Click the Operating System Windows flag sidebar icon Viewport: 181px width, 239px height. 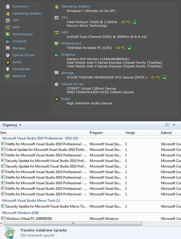8,13
